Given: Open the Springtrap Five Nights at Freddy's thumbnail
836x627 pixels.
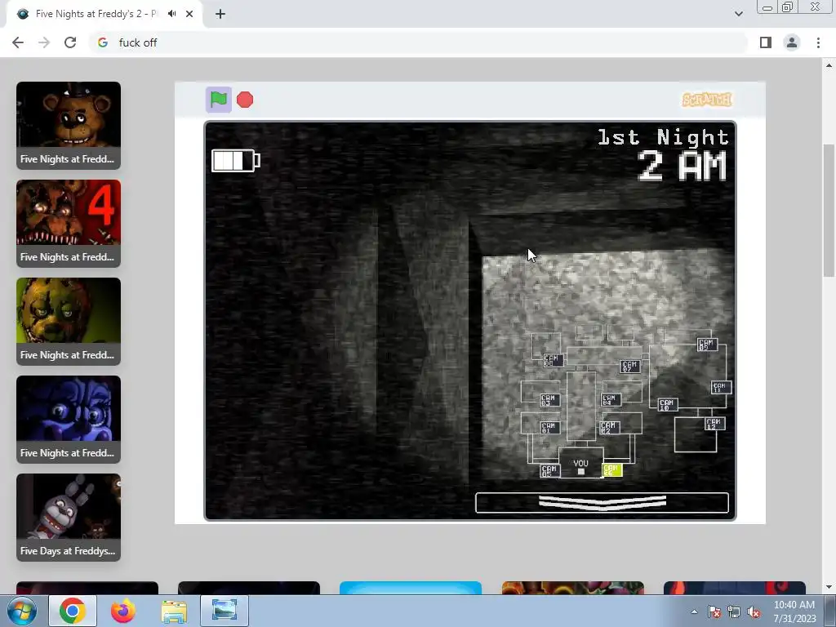Looking at the screenshot, I should click(x=69, y=322).
